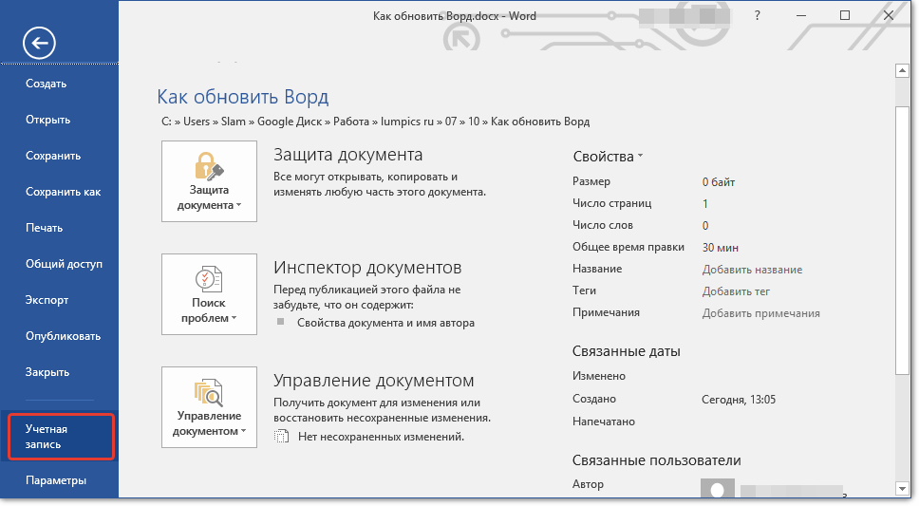Click scrollbar up arrow
919x506 pixels.
902,71
